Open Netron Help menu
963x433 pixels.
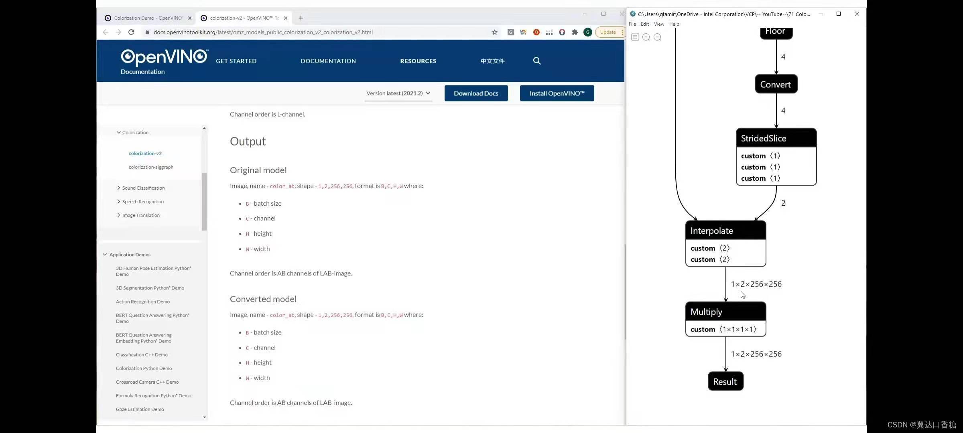point(674,24)
